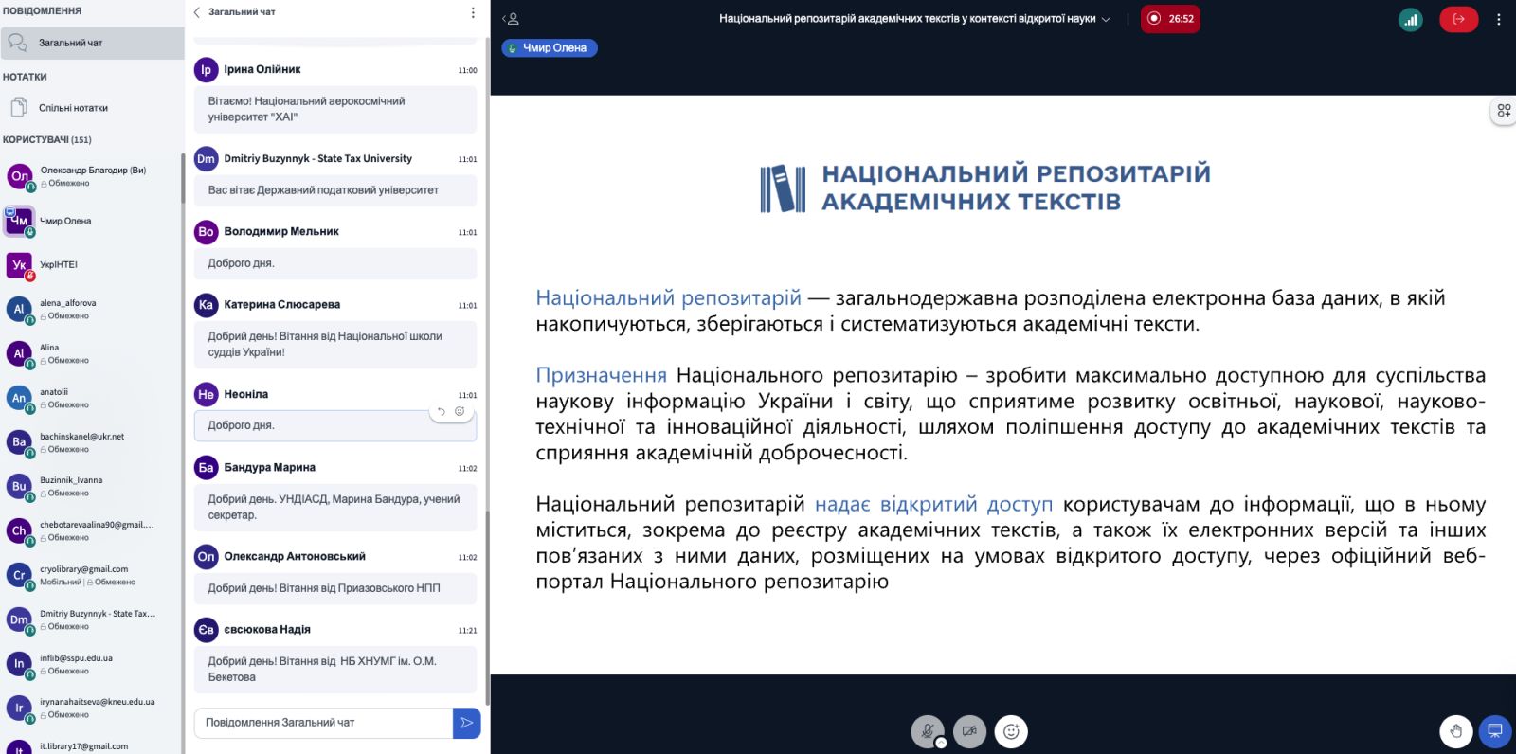Click the back chevron beside Загальний чат

click(x=197, y=12)
